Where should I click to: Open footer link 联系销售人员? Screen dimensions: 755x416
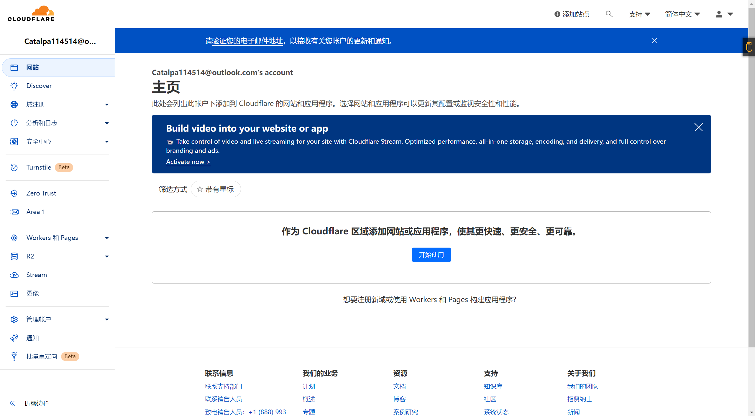point(224,399)
